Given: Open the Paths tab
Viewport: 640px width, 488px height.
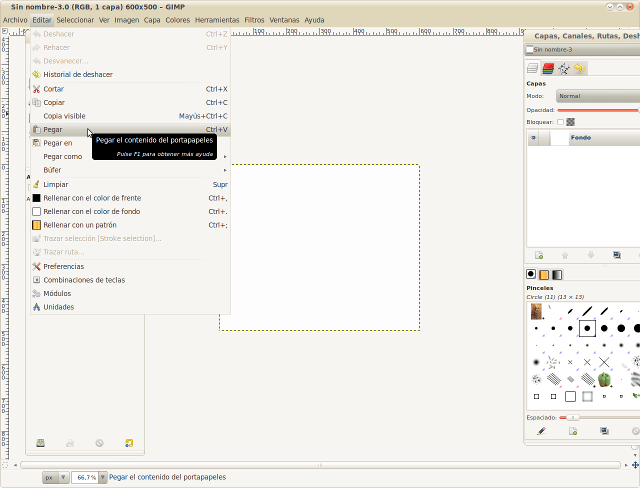Looking at the screenshot, I should (x=563, y=68).
